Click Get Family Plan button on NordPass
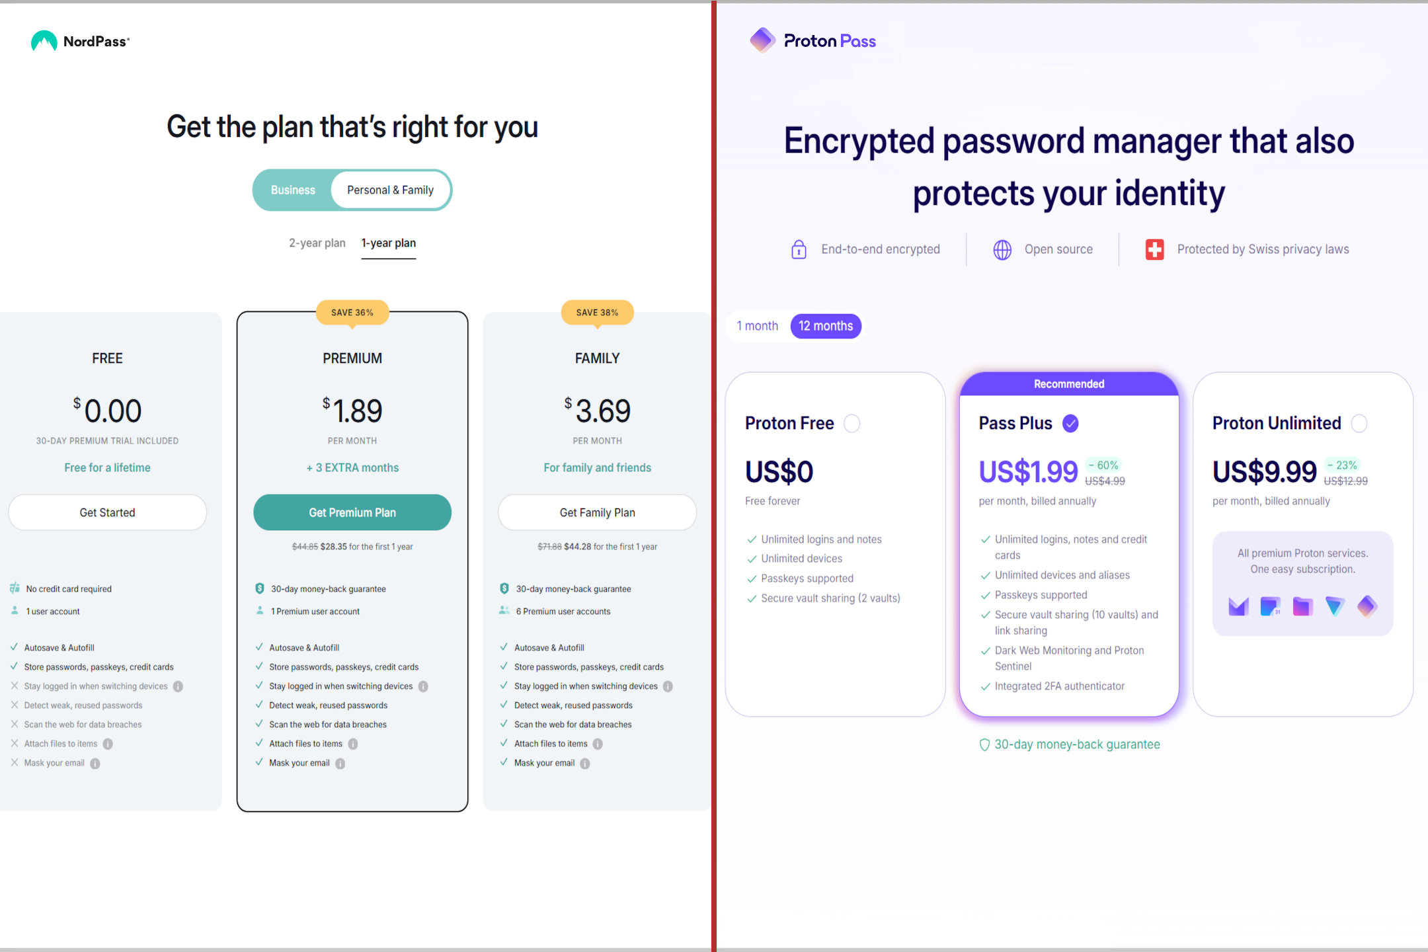This screenshot has height=952, width=1428. tap(598, 512)
